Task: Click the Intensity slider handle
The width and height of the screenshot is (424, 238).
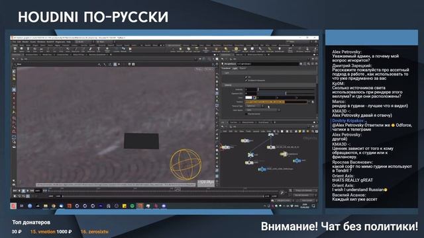Action: click(258, 90)
